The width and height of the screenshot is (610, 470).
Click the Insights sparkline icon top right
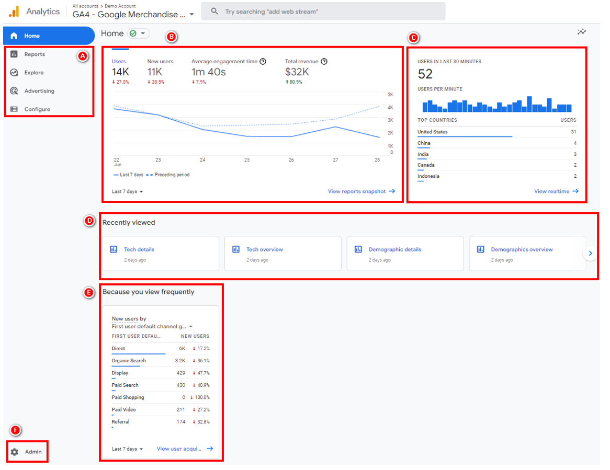point(582,32)
